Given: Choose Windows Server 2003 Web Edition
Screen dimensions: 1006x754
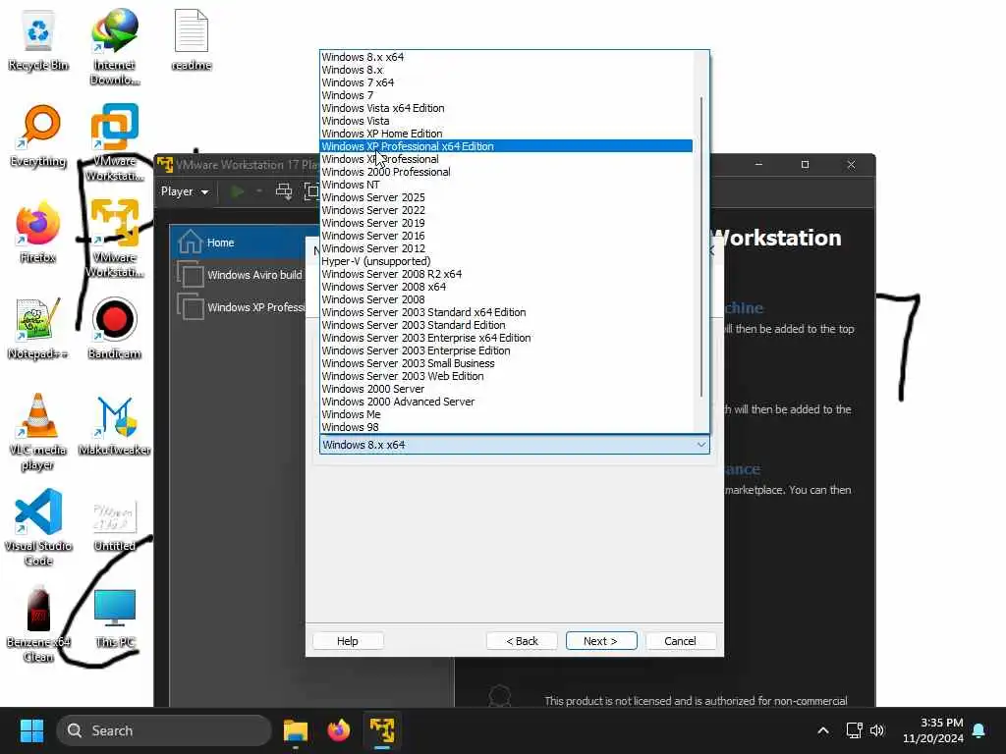Looking at the screenshot, I should pyautogui.click(x=506, y=376).
